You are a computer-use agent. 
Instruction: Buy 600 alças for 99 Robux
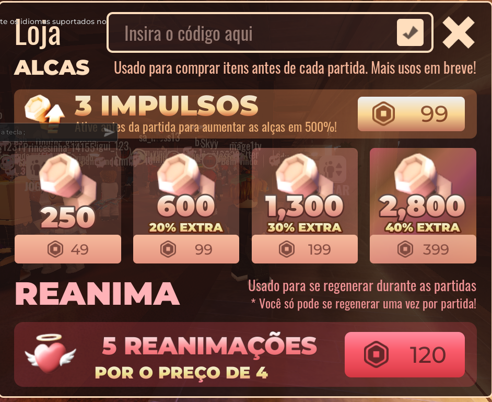(186, 249)
